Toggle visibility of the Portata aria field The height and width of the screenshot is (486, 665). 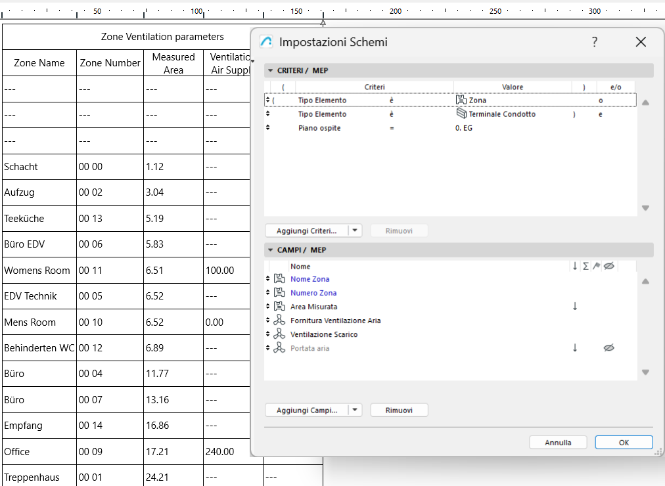coord(608,348)
